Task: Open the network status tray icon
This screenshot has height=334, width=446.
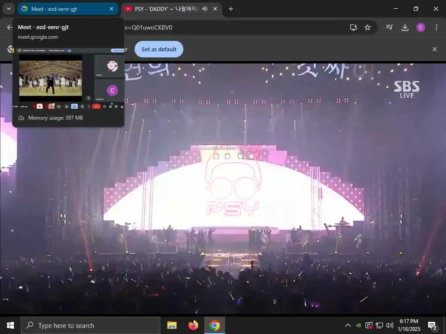Action: [379, 325]
